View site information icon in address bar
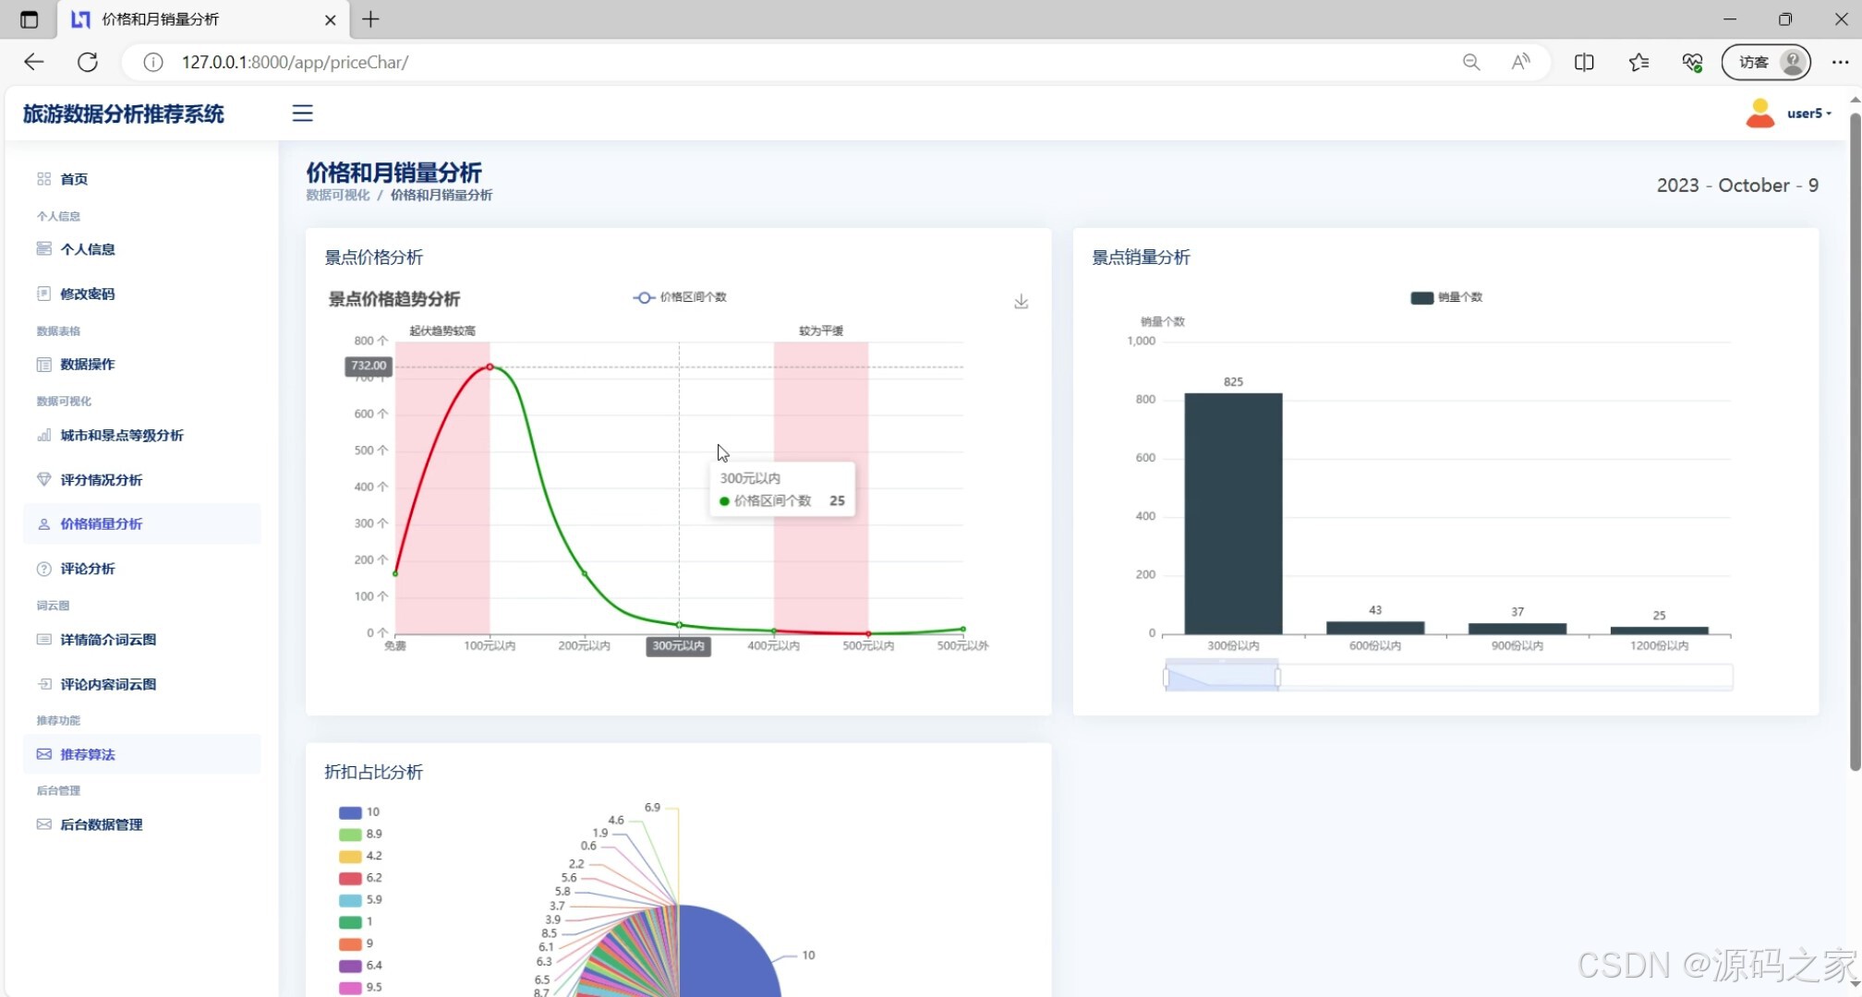The height and width of the screenshot is (997, 1862). point(153,62)
